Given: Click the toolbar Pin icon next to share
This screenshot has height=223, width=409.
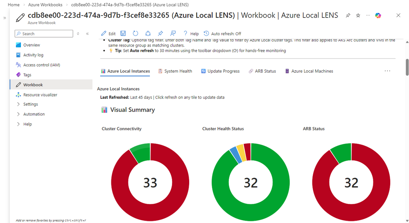Looking at the screenshot, I should tap(160, 33).
